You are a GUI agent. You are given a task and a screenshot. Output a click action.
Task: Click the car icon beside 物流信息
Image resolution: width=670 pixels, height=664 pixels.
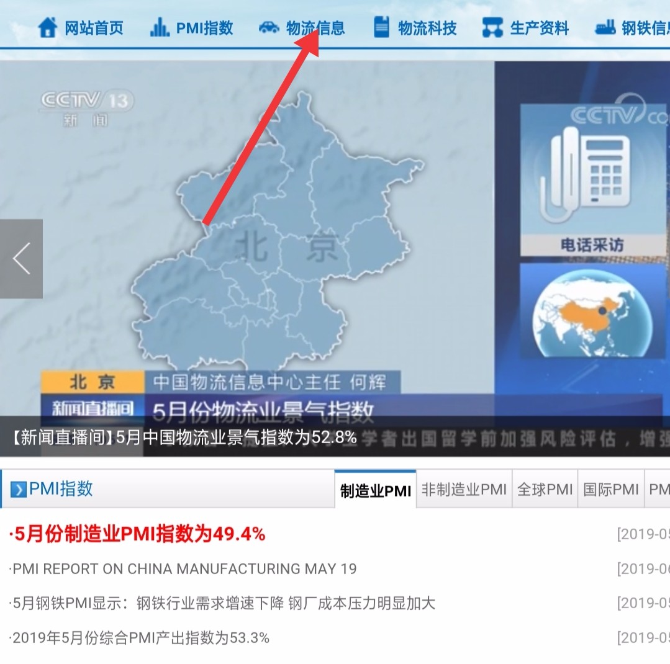269,27
